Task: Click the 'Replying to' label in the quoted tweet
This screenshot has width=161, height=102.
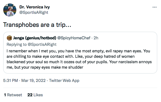Action: tap(17, 44)
